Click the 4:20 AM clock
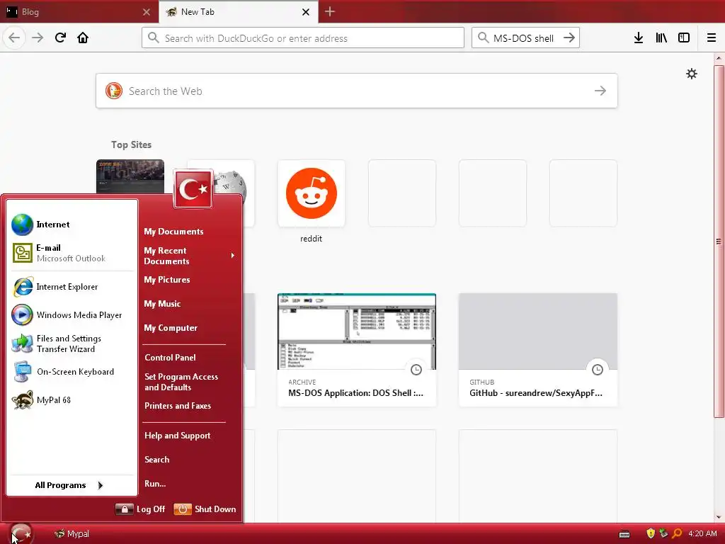725x544 pixels. click(x=702, y=534)
